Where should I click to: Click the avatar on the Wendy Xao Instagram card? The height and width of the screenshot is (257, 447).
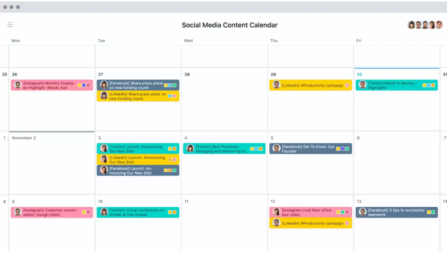(17, 85)
